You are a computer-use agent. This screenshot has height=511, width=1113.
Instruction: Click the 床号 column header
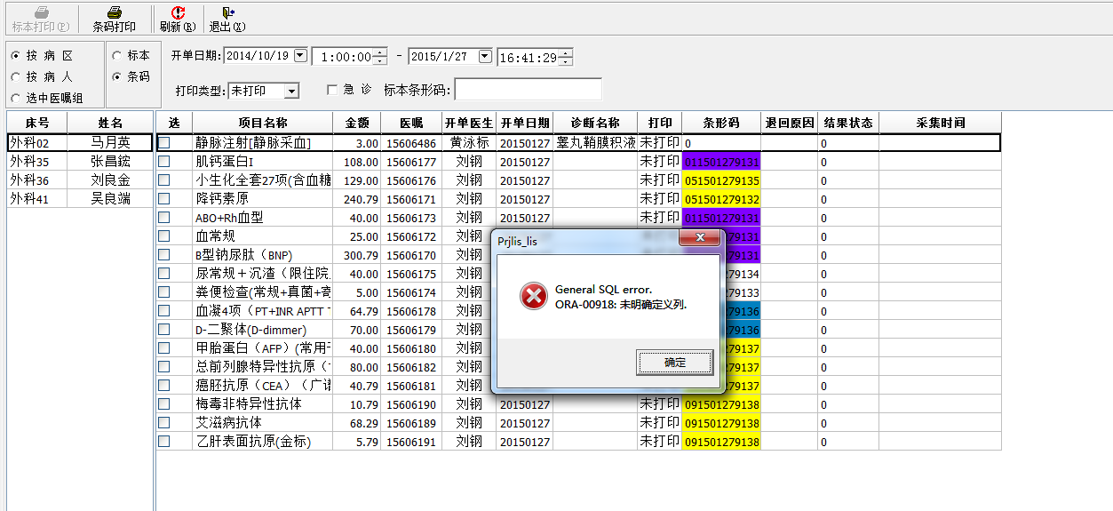click(37, 123)
